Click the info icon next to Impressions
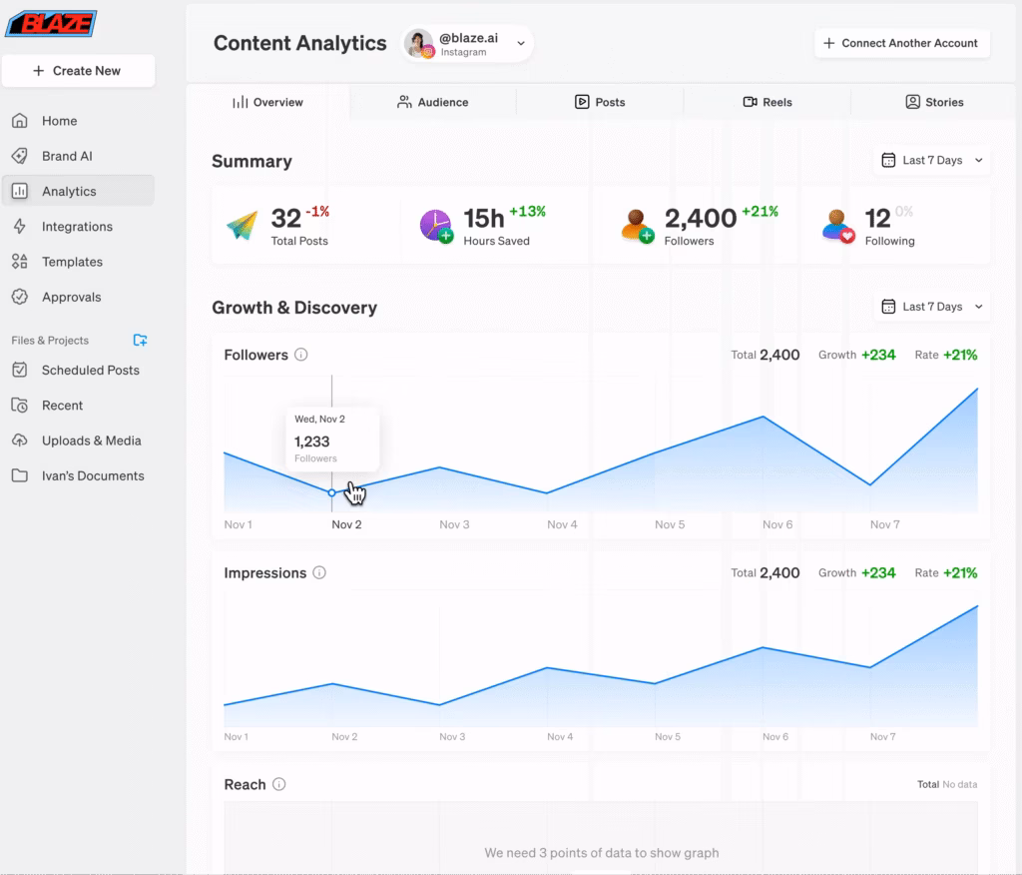 [x=319, y=573]
